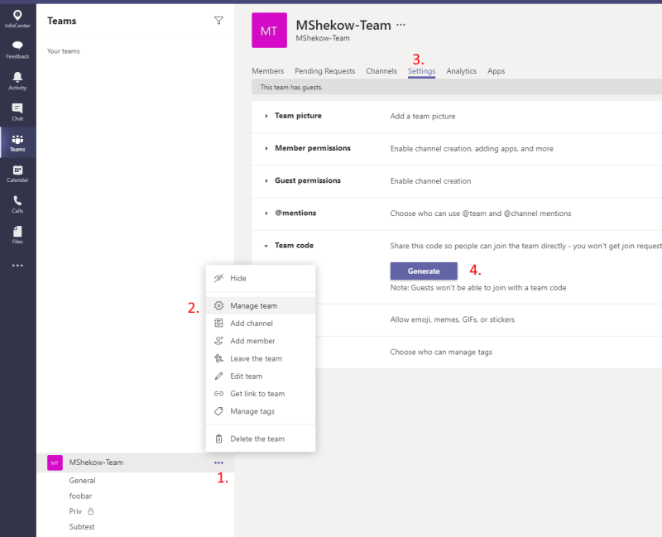Click 'Choose who can manage tags' text
This screenshot has width=662, height=537.
(x=441, y=352)
